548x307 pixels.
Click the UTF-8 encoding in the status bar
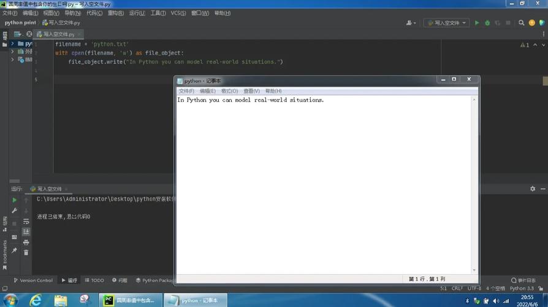click(474, 289)
